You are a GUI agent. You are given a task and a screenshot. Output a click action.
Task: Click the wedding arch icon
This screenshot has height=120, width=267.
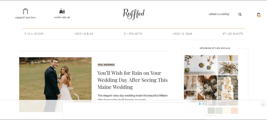click(x=25, y=11)
